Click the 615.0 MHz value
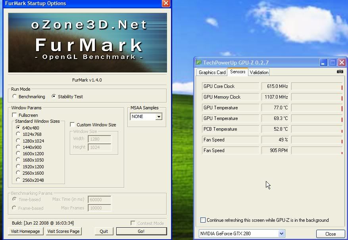Screen dimensions: 348x240 pos(275,86)
